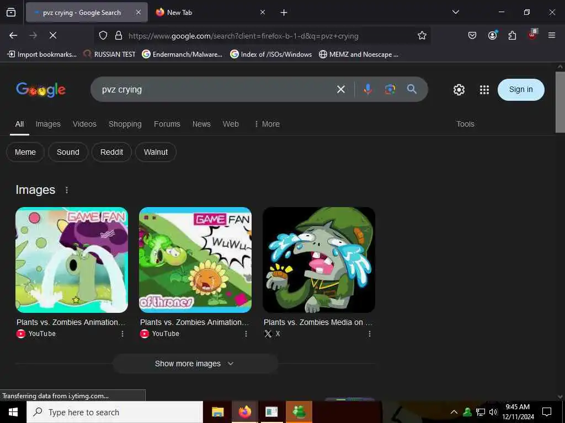
Task: Select the Web search tab
Action: point(231,124)
